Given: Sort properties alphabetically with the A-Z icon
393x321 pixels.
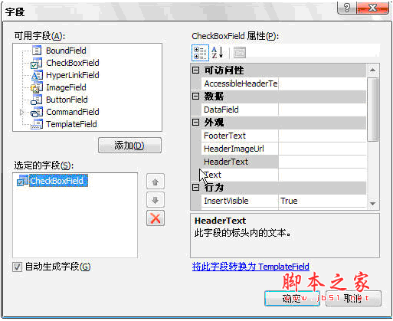Looking at the screenshot, I should point(218,53).
